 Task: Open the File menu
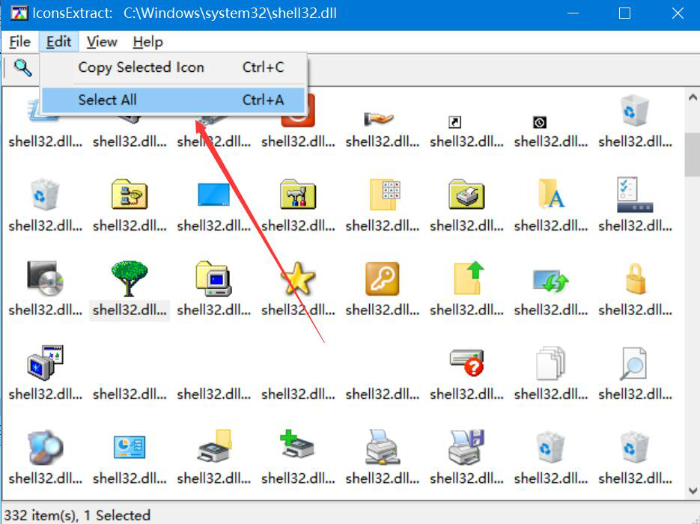[x=19, y=42]
